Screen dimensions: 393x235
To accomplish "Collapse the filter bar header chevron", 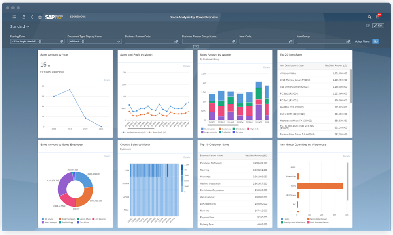I will click(196, 47).
